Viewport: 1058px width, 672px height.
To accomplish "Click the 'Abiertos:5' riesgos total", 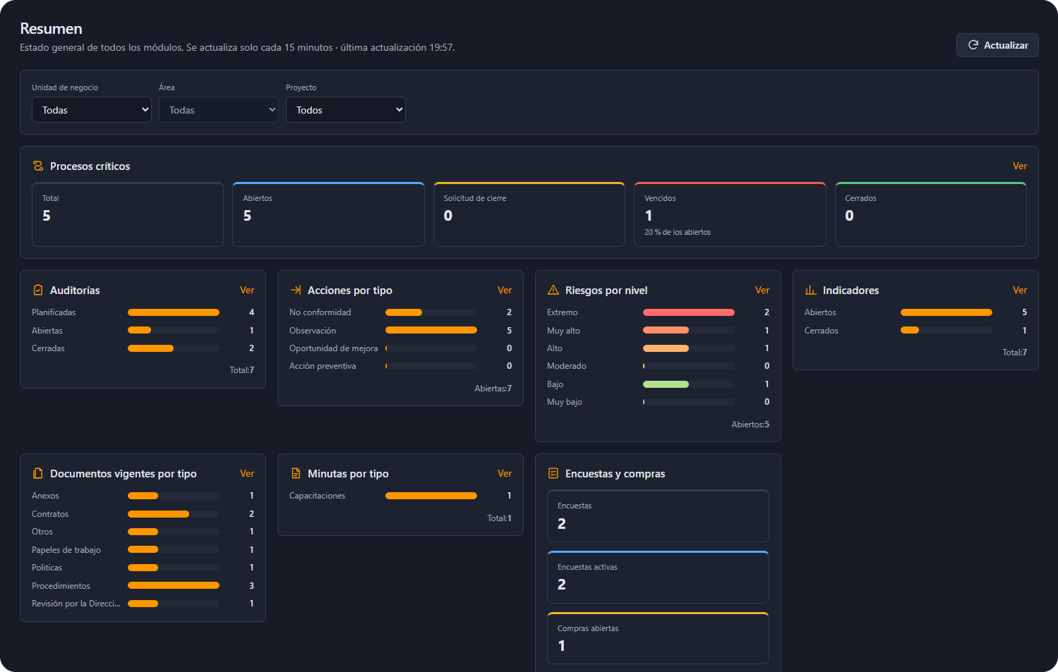I will 750,424.
